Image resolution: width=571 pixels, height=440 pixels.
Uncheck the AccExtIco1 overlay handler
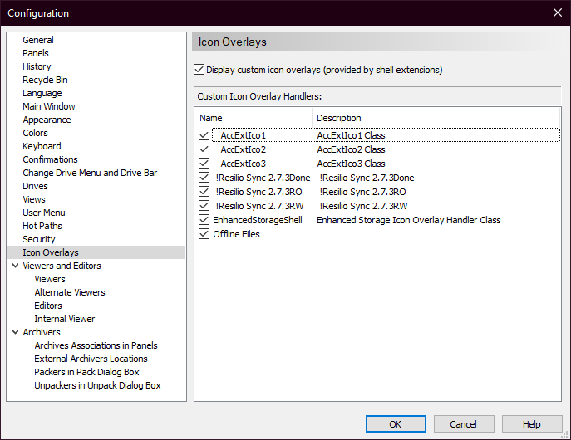point(204,135)
